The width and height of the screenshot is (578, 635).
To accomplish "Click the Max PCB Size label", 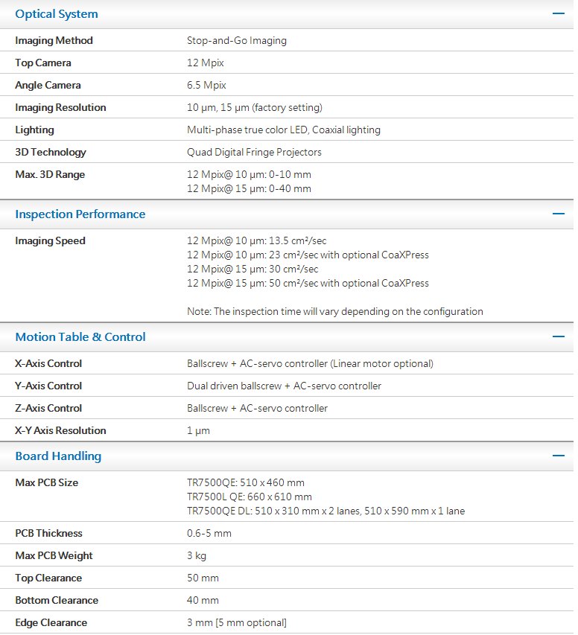I will click(46, 483).
